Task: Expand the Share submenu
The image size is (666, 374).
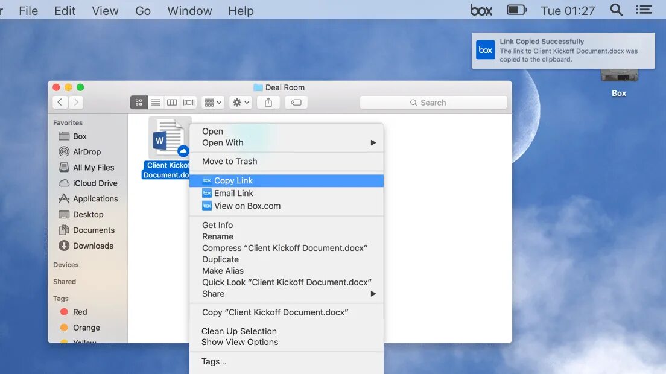Action: [x=287, y=294]
